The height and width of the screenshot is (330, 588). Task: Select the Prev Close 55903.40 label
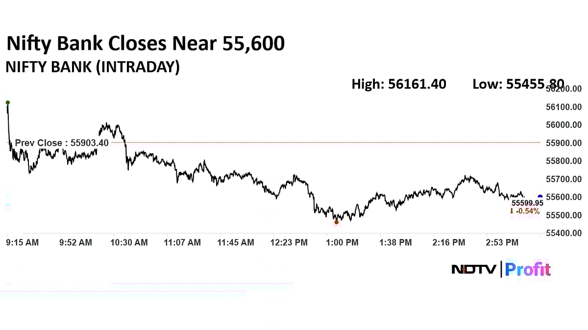(62, 143)
